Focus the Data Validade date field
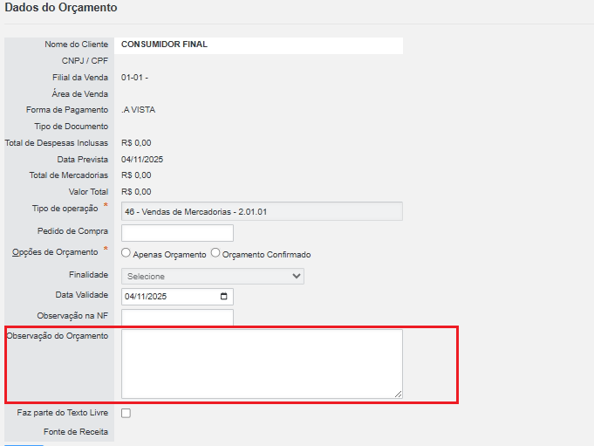Screen dimensions: 594x446 pyautogui.click(x=166, y=297)
